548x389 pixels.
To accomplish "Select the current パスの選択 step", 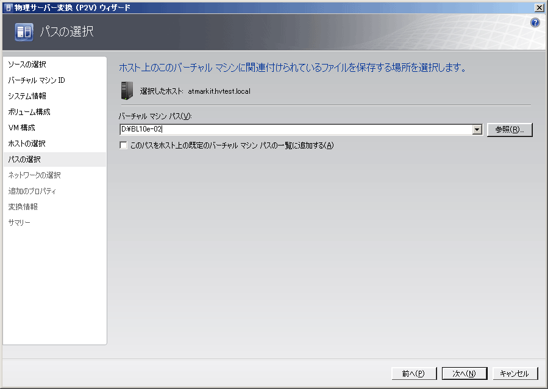I will click(x=54, y=159).
